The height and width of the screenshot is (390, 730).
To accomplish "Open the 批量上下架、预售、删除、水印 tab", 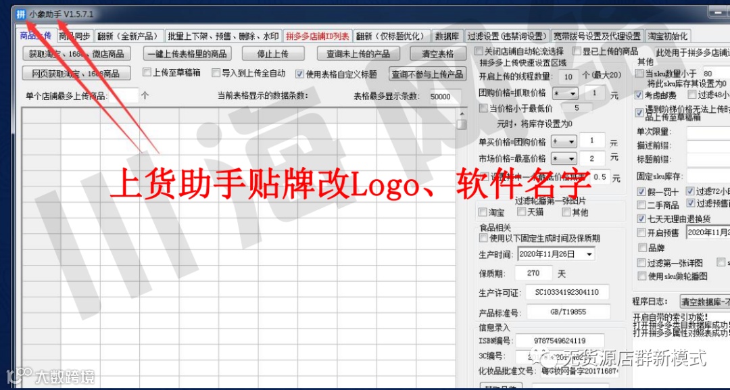I will click(x=224, y=36).
